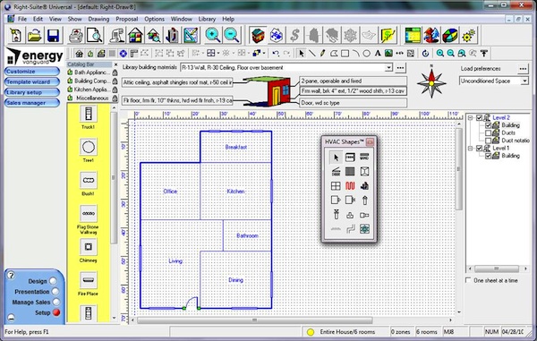Select the teal fan shape in HVAC Shapes
537x341 pixels.
pos(364,229)
